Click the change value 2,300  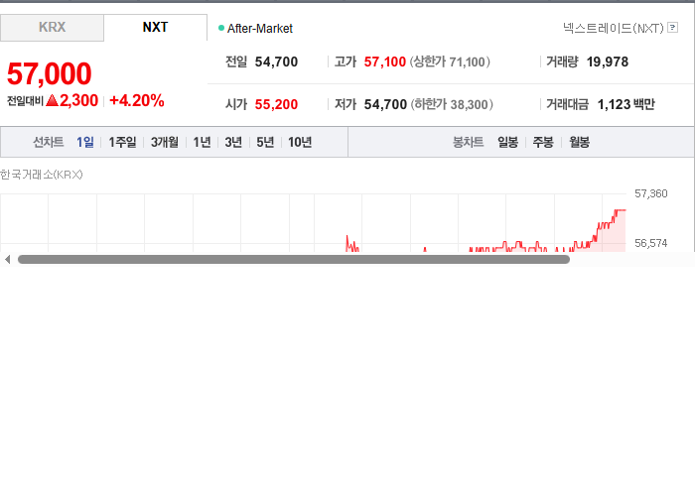[78, 100]
